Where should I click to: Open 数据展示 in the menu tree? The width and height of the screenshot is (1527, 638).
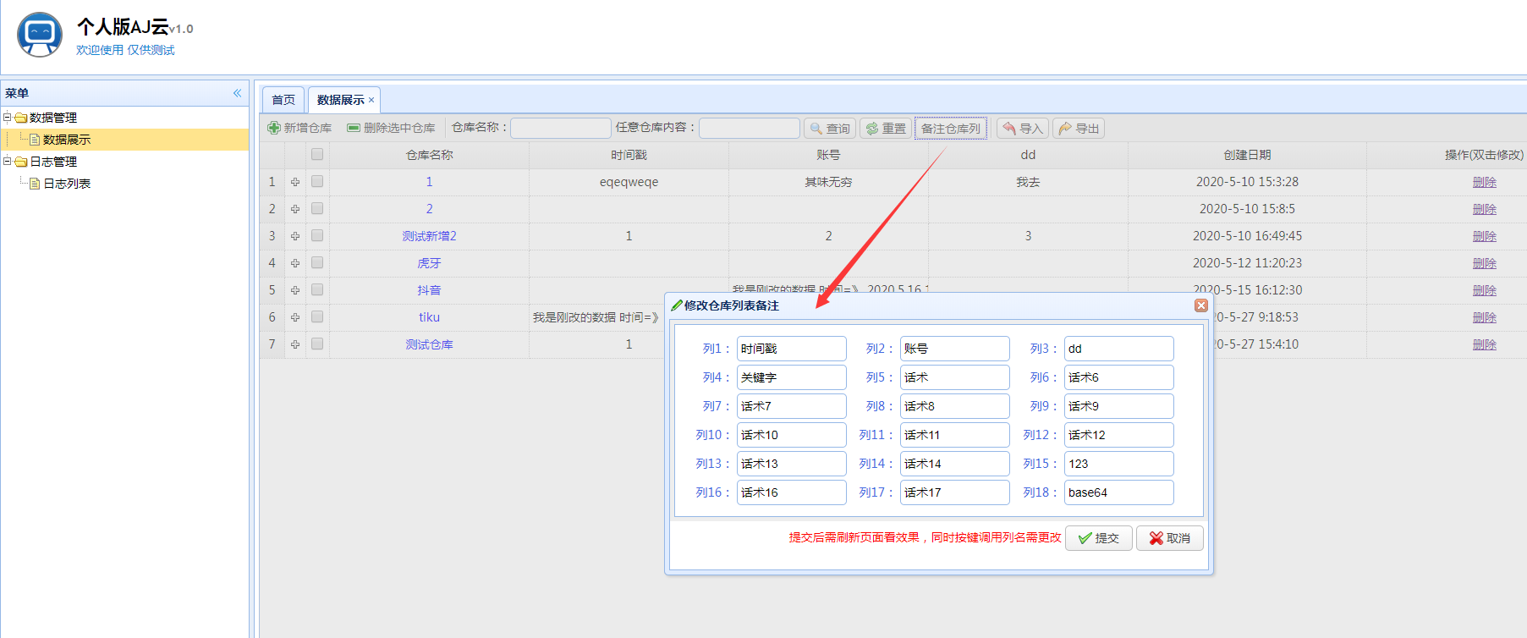coord(67,140)
